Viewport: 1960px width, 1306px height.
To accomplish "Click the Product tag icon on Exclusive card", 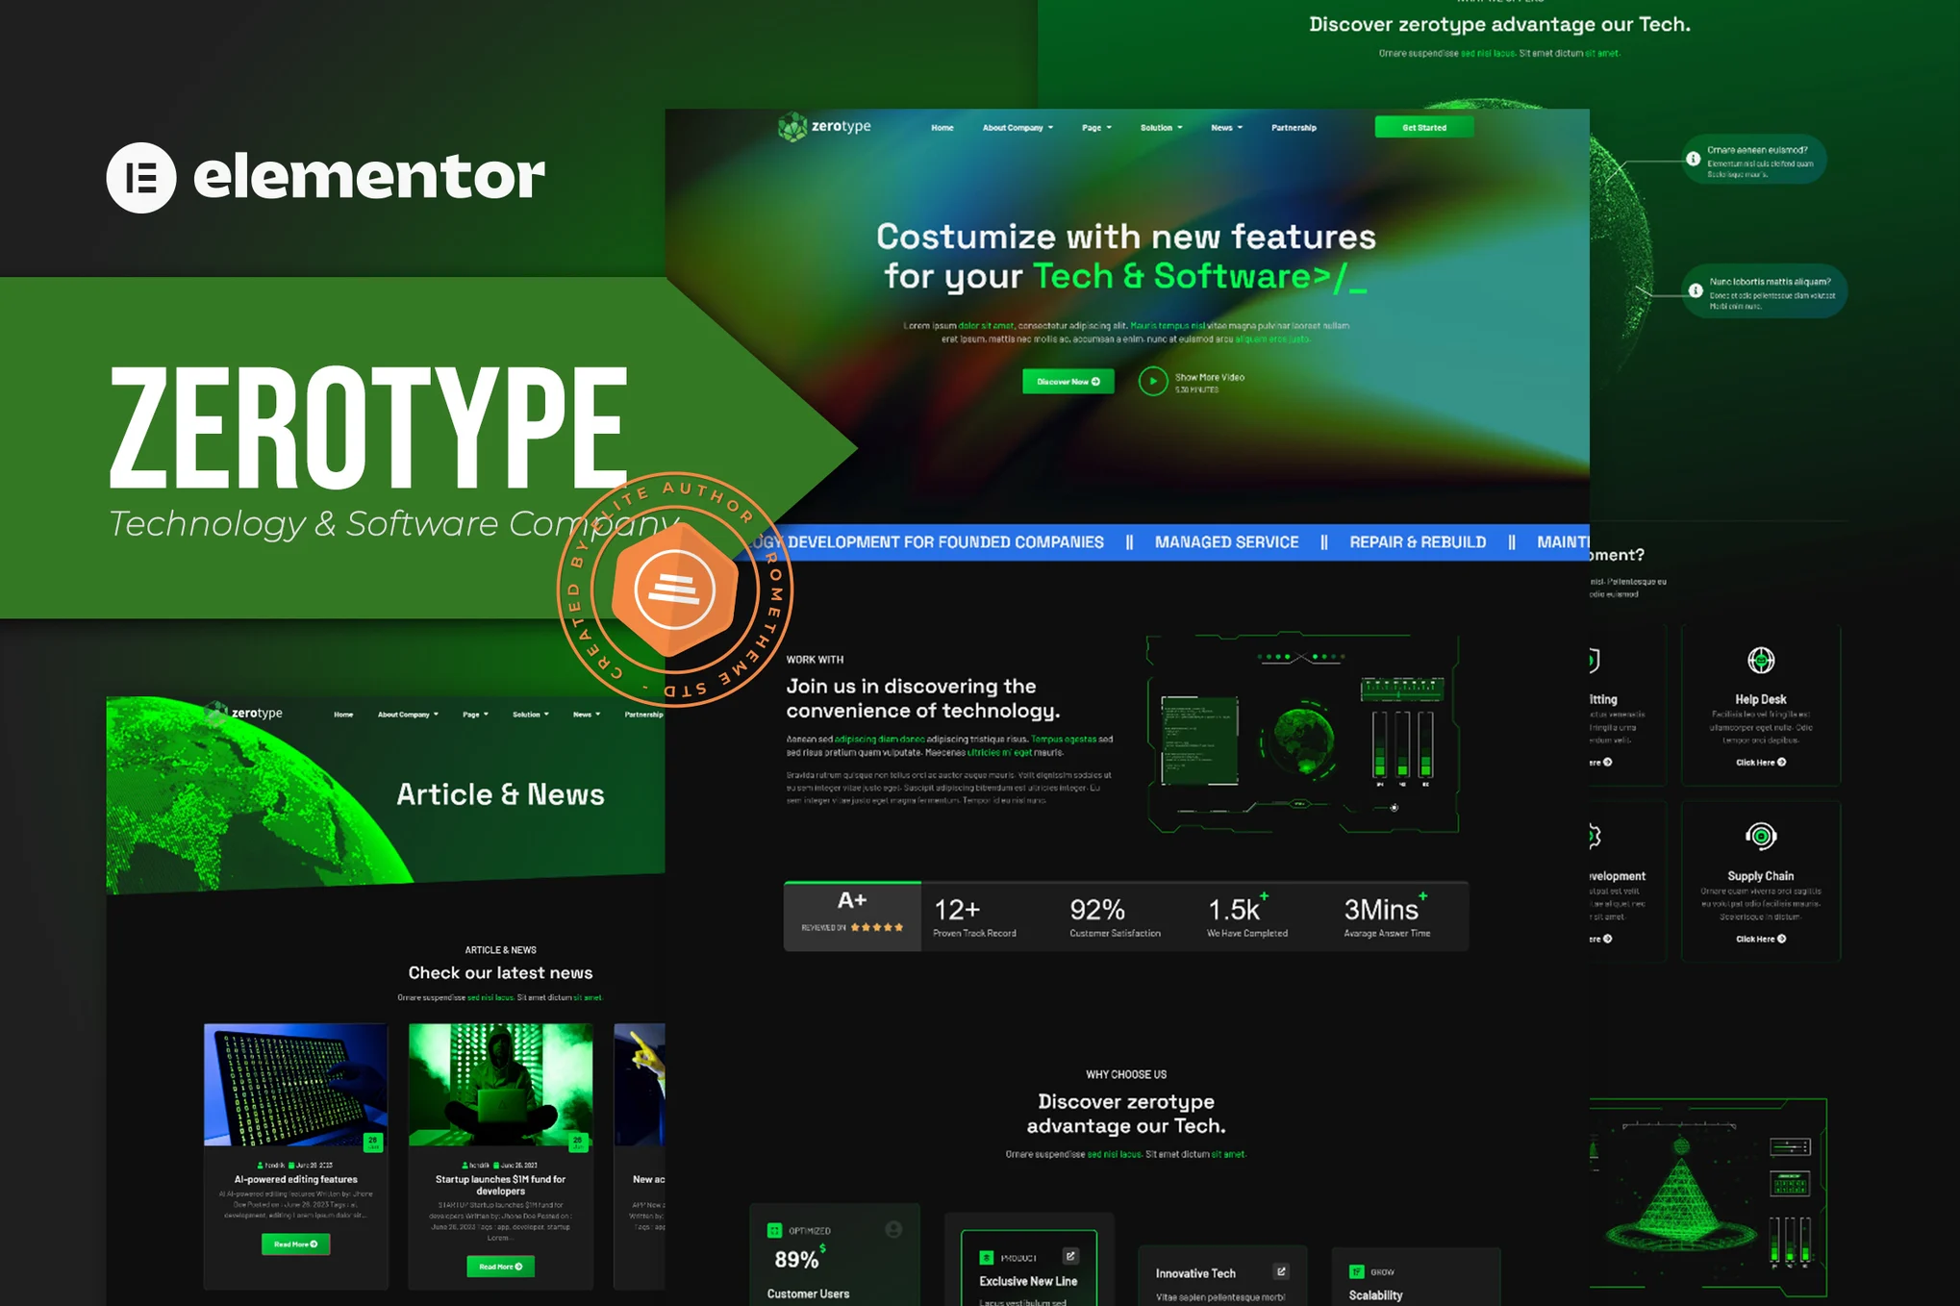I will point(986,1257).
